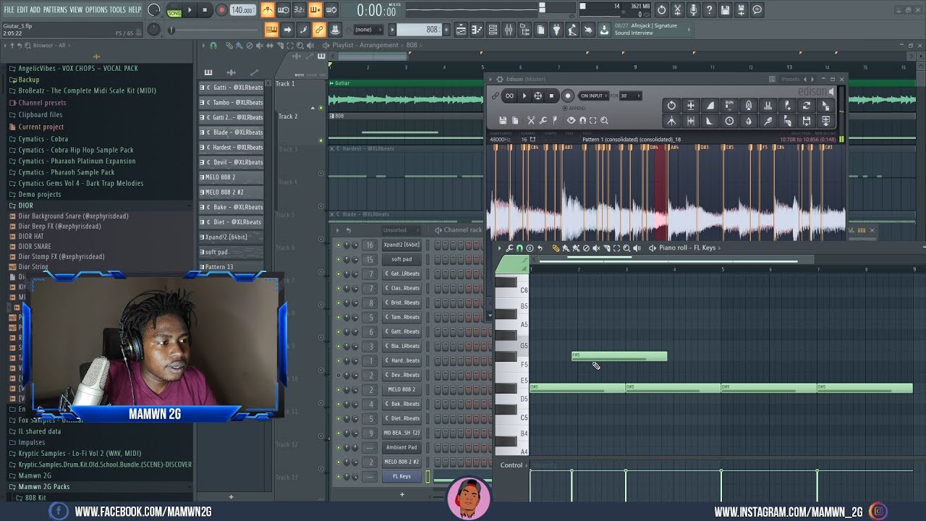Open the snap selector showing (none)
This screenshot has height=521, width=926.
click(x=367, y=30)
